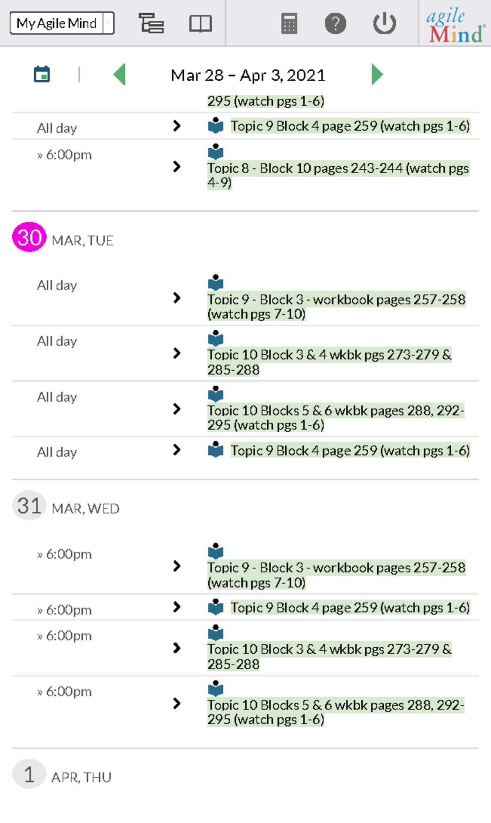Open the book/glossary icon in the toolbar
This screenshot has width=491, height=823.
tap(201, 23)
